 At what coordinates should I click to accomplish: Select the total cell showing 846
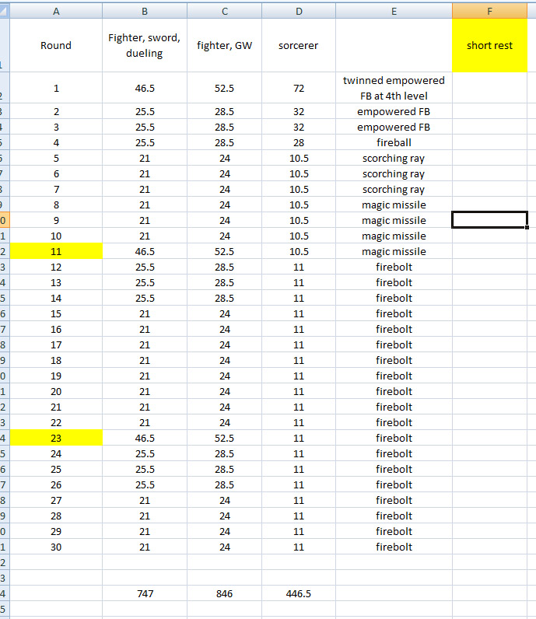[x=225, y=593]
